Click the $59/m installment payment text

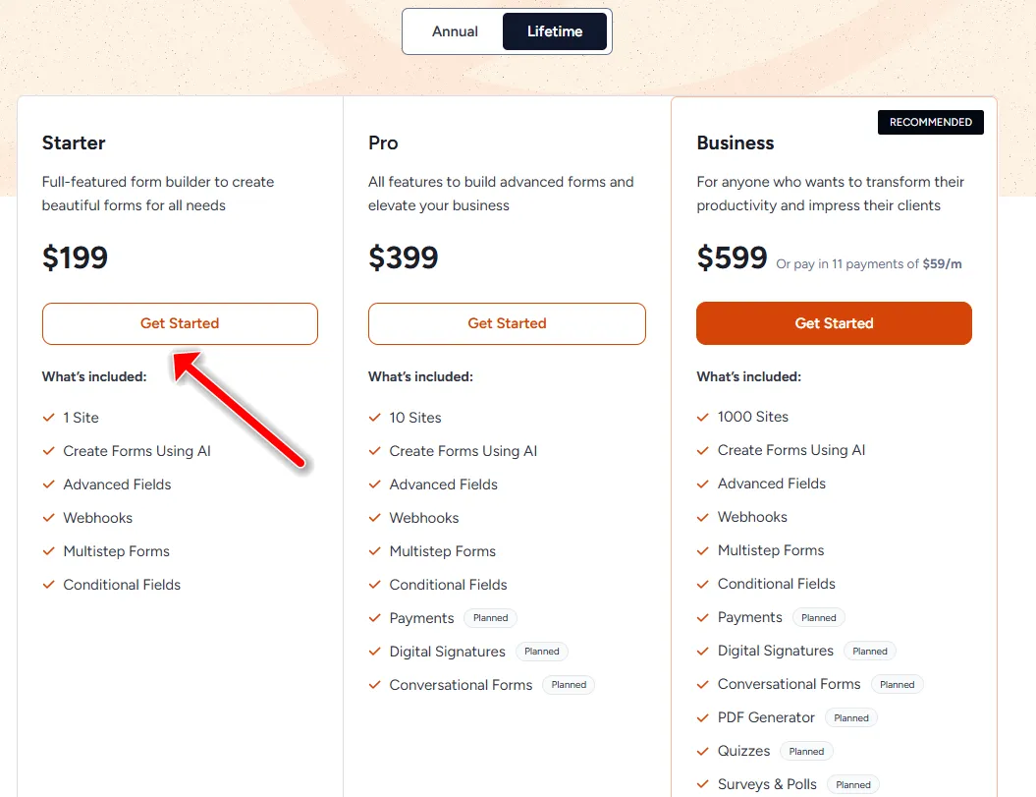pos(942,264)
